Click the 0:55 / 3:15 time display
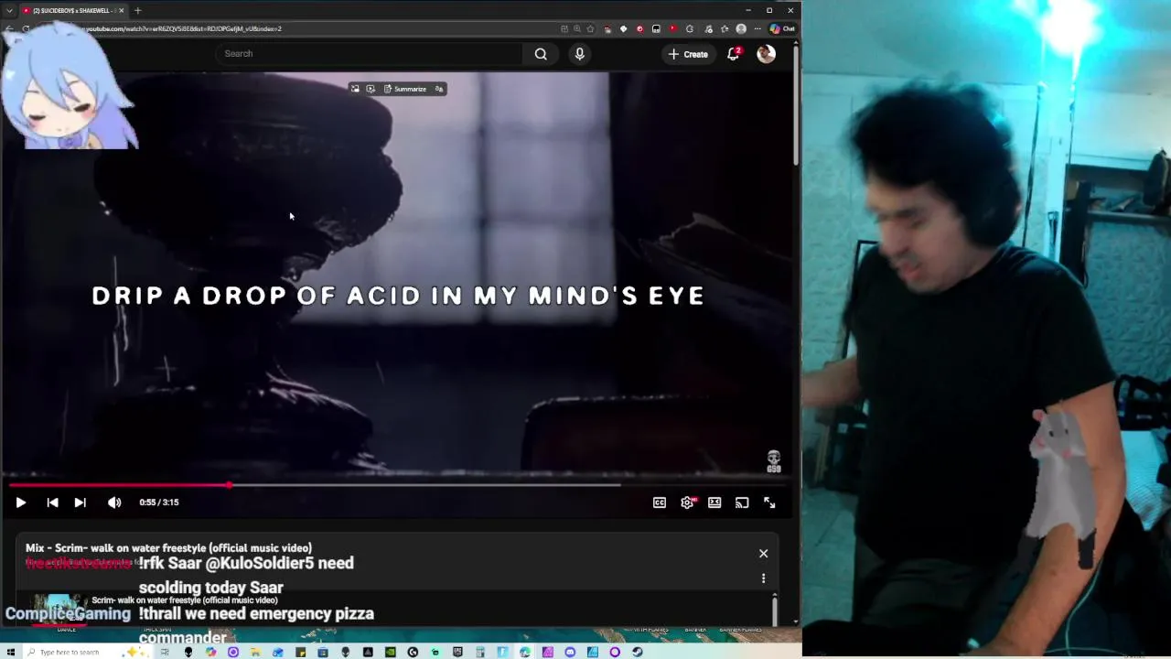 [x=159, y=502]
